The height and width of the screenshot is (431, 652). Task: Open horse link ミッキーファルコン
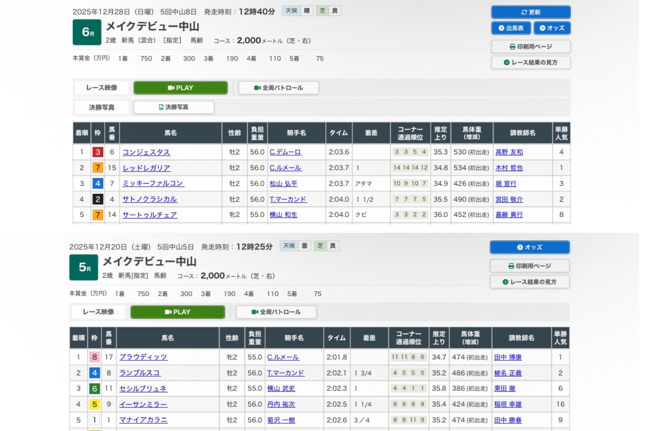pyautogui.click(x=153, y=184)
